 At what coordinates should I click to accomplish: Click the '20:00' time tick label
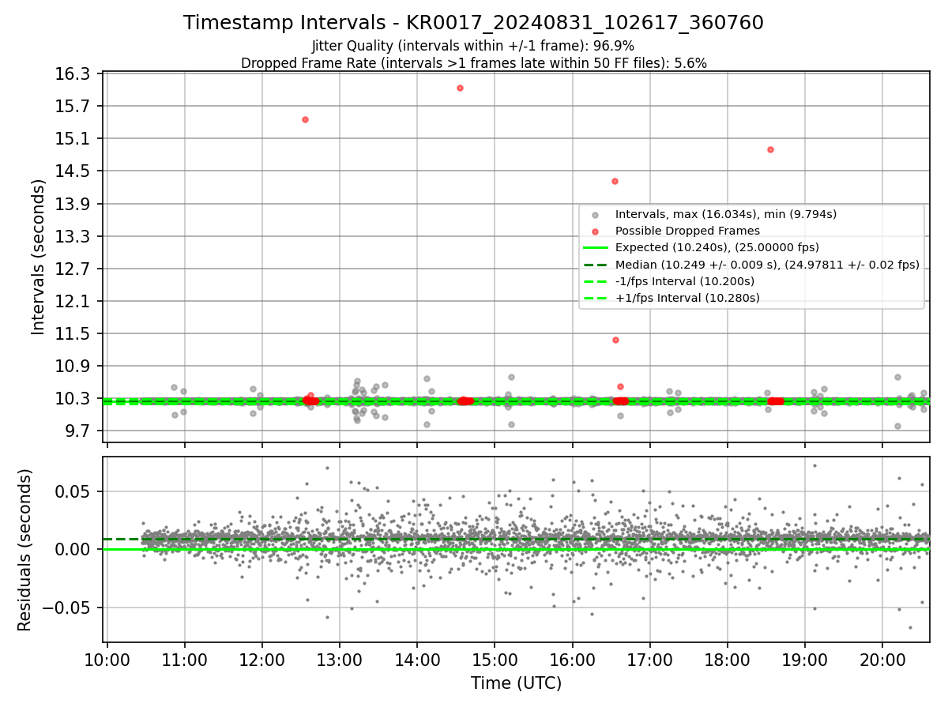pyautogui.click(x=882, y=660)
